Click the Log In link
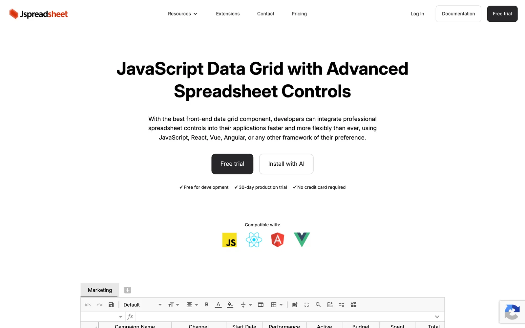This screenshot has height=328, width=525. click(x=417, y=14)
